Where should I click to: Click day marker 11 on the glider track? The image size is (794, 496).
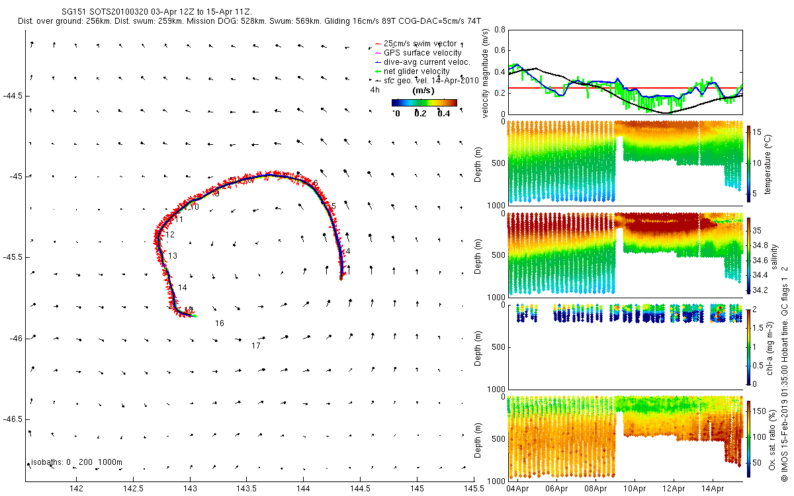tap(179, 219)
